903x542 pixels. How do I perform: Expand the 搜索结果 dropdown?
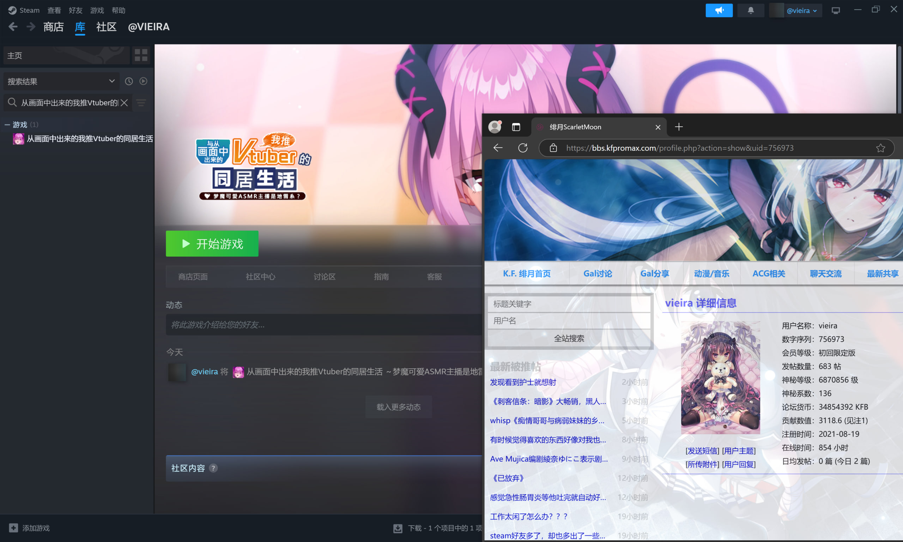[112, 81]
